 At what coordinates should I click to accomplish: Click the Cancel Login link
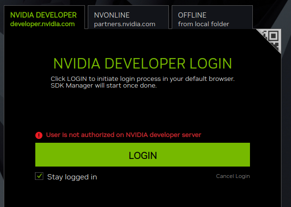(233, 176)
